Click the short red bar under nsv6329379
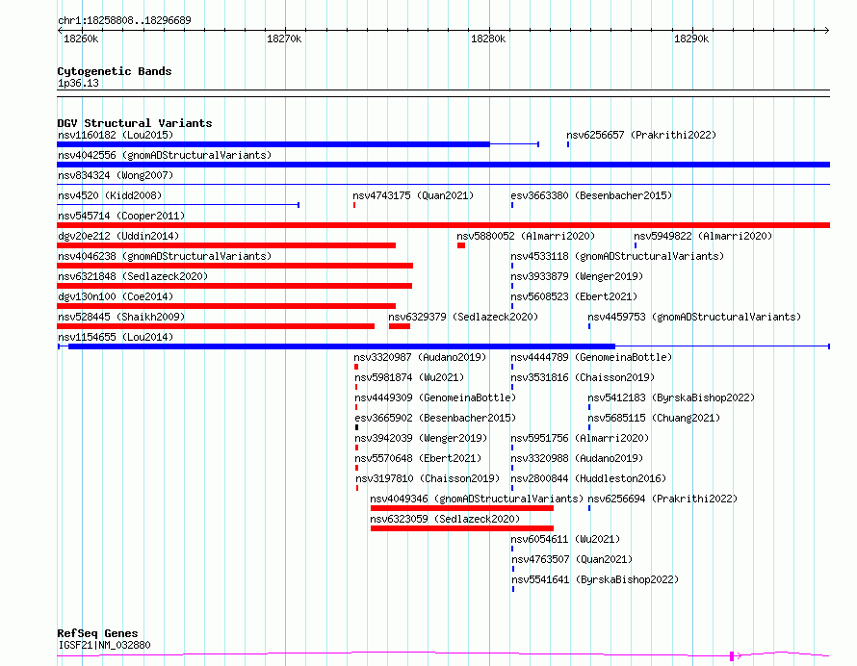Screen dimensions: 857x666 point(400,326)
